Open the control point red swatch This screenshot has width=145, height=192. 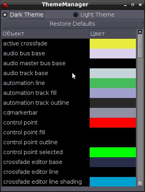pos(113,122)
